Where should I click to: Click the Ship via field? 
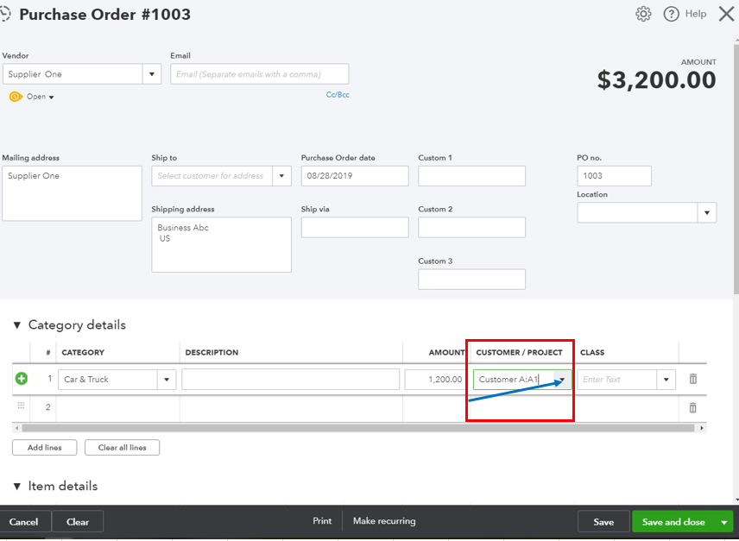(355, 227)
